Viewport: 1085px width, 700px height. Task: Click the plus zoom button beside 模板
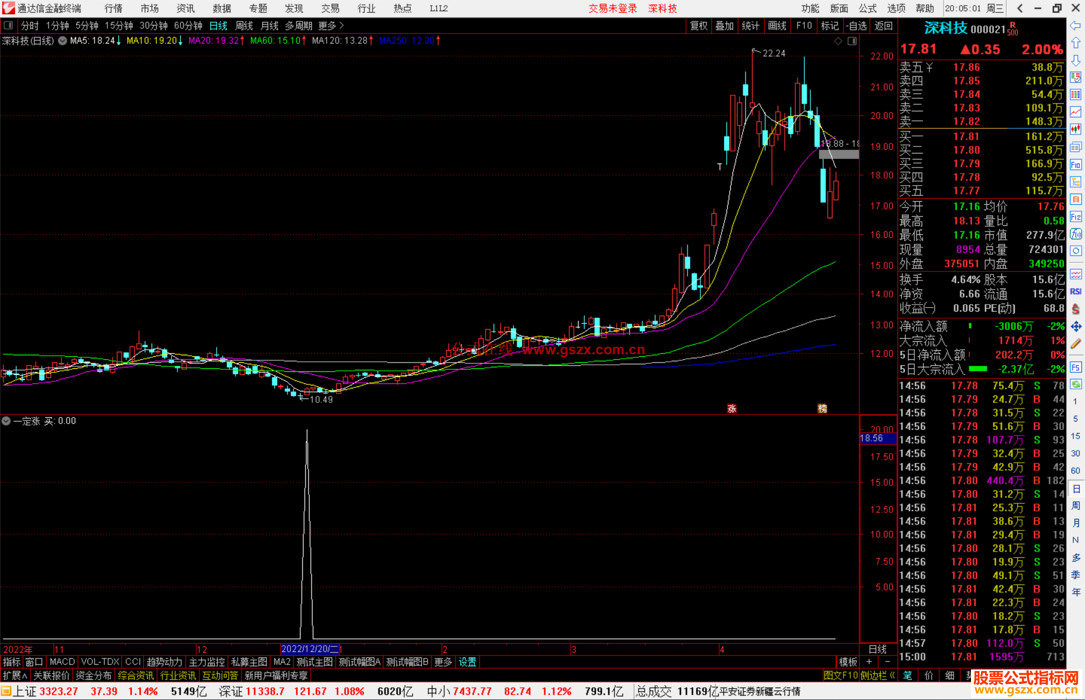coord(869,662)
